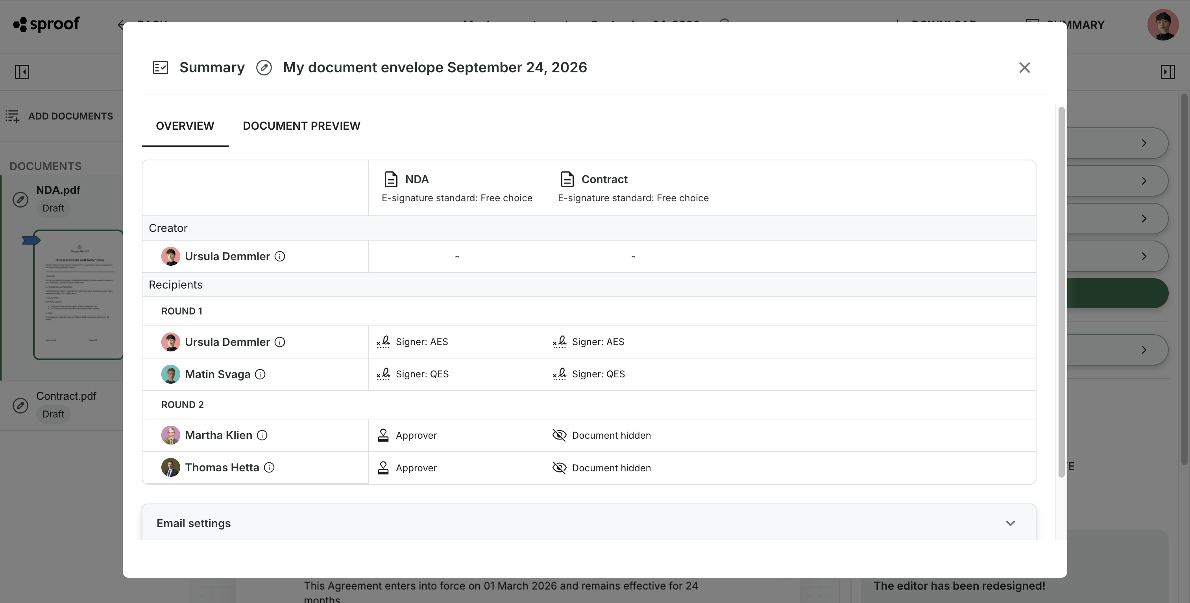Switch to the Overview tab
Image resolution: width=1190 pixels, height=603 pixels.
pyautogui.click(x=185, y=126)
